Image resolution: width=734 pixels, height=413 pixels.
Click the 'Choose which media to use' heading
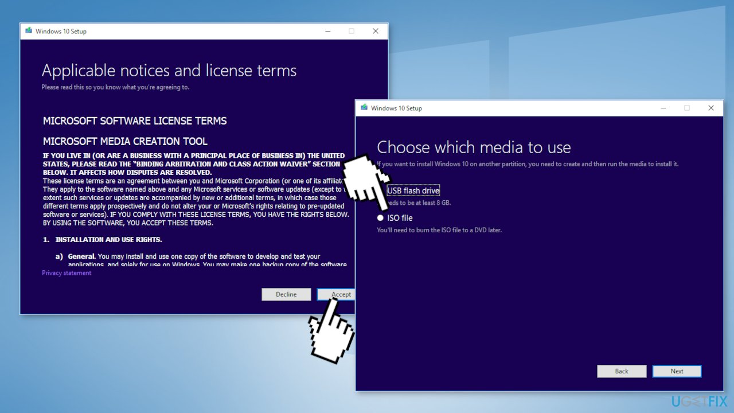point(474,147)
